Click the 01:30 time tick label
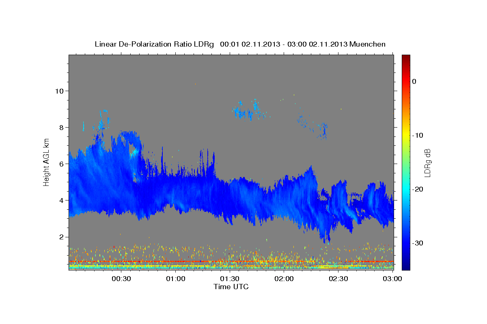487x324 pixels. (230, 279)
